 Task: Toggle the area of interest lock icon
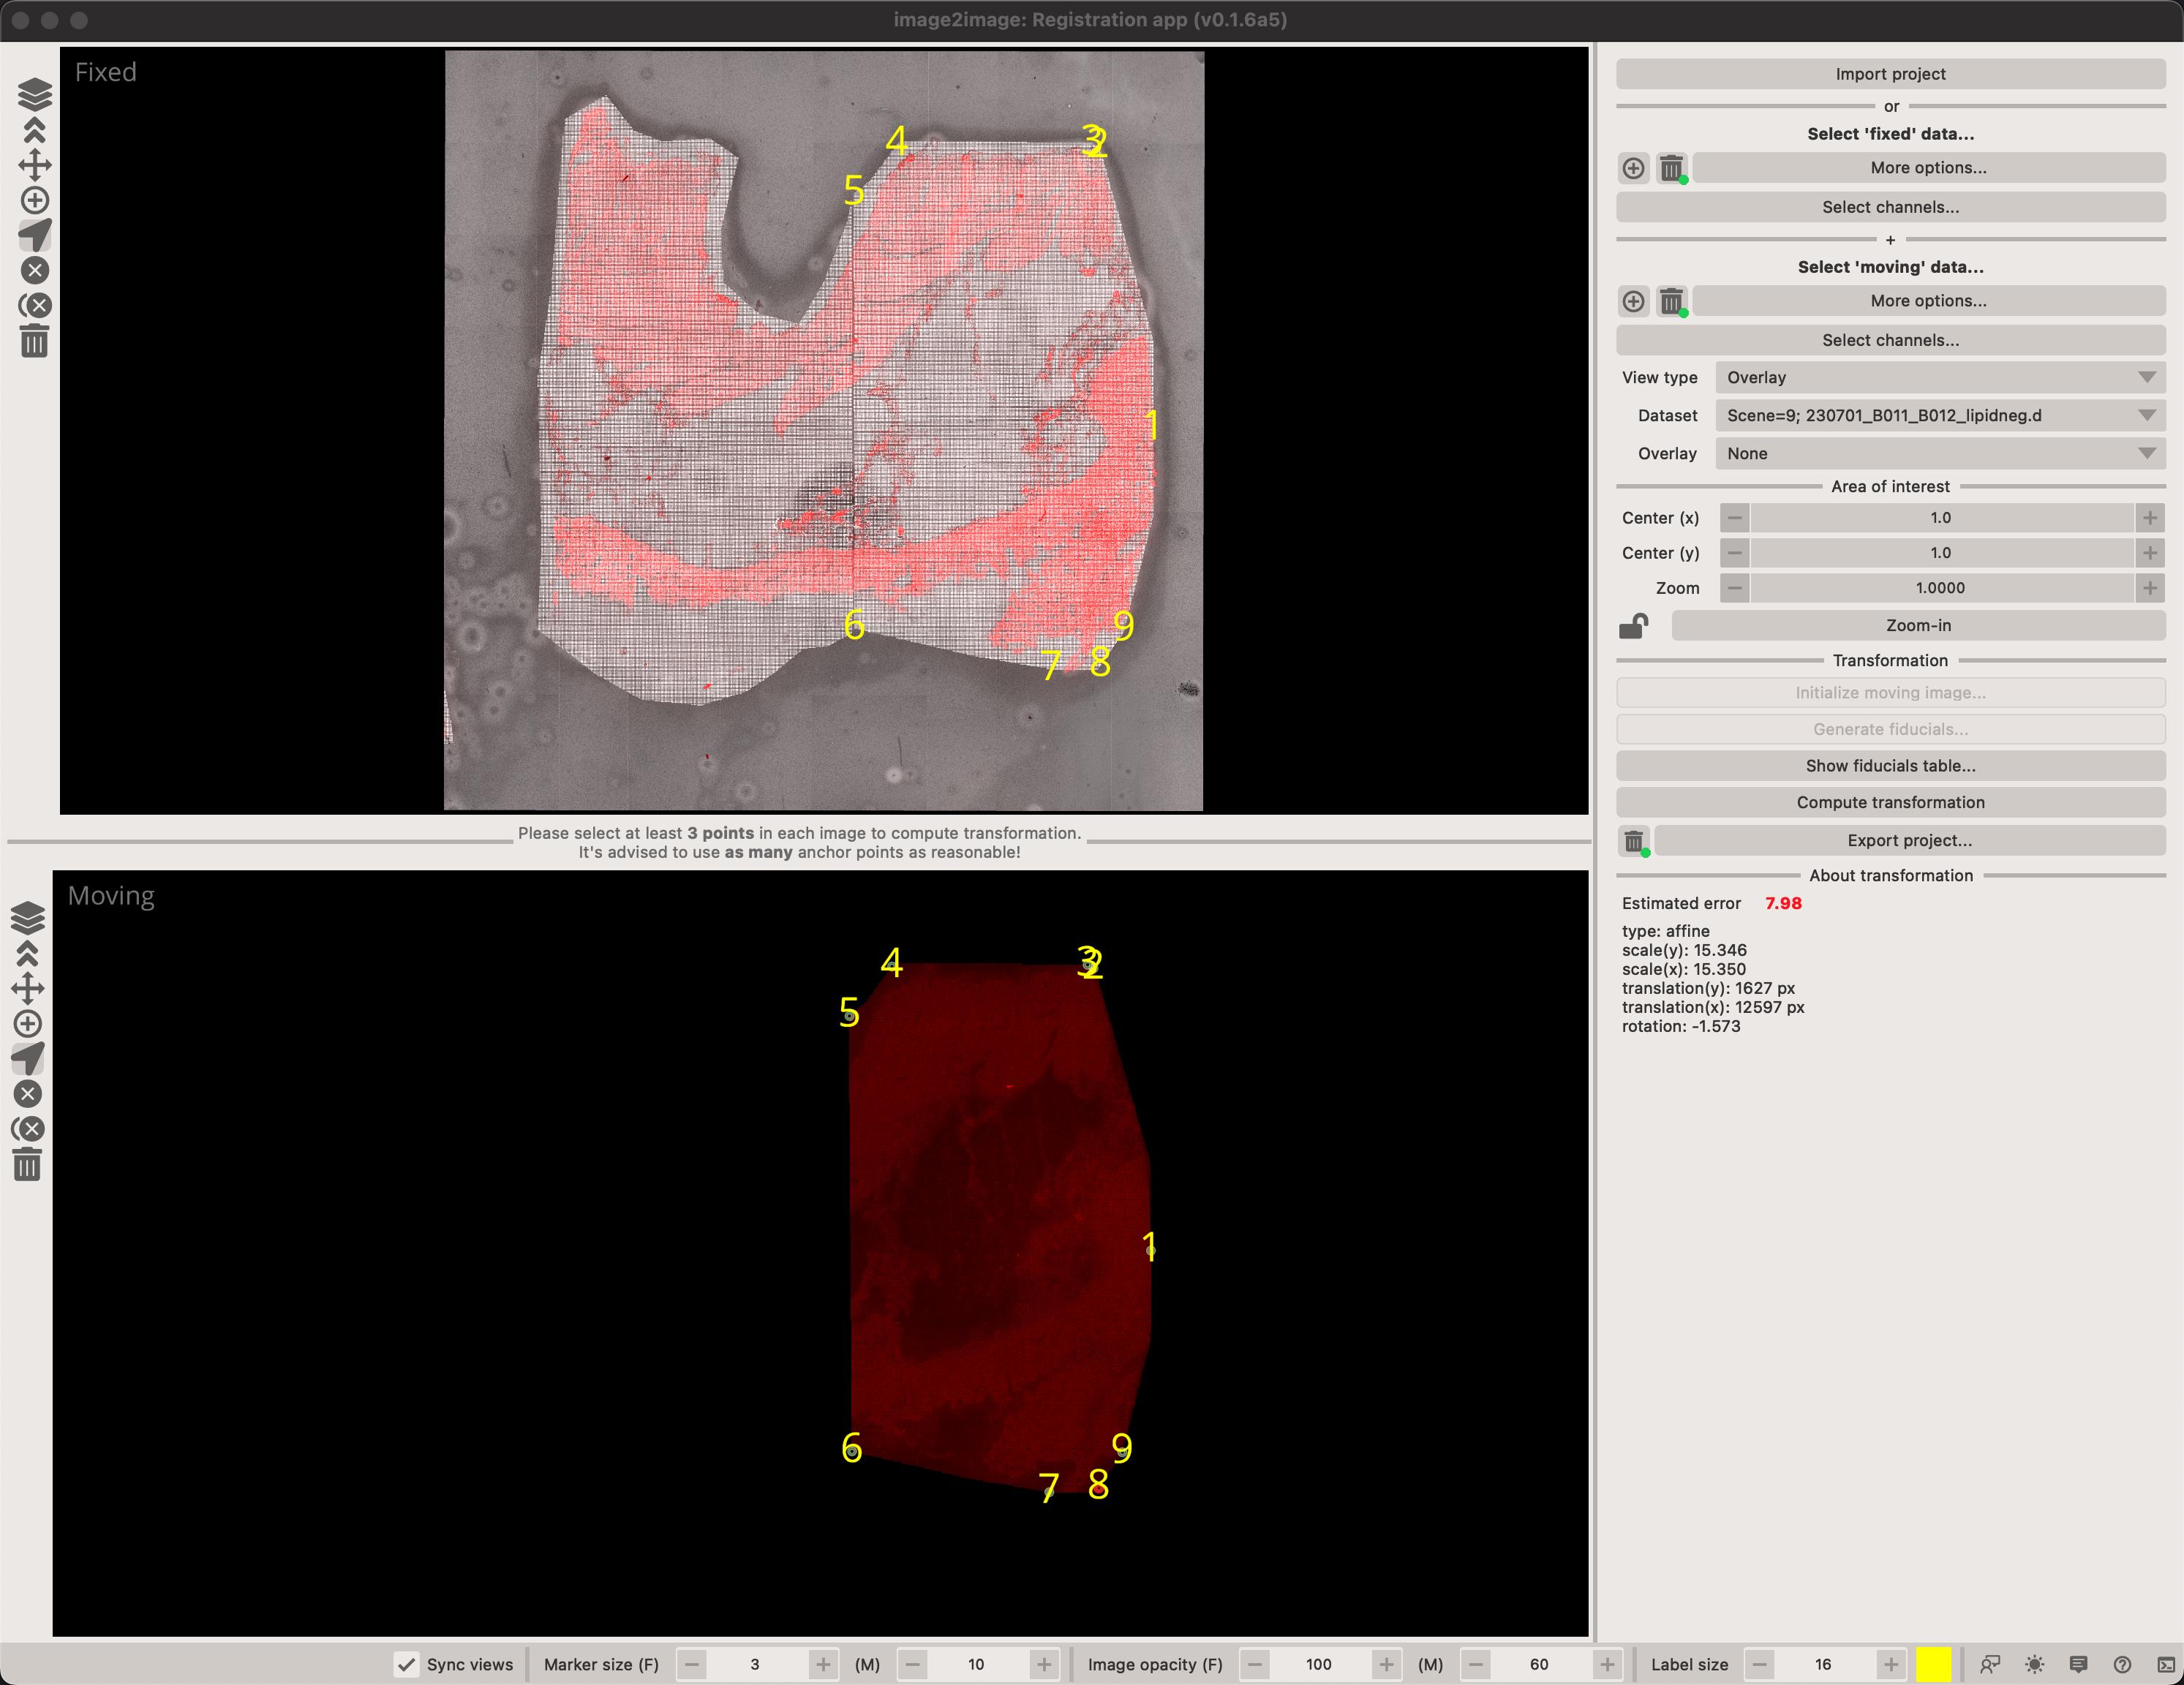(1633, 626)
